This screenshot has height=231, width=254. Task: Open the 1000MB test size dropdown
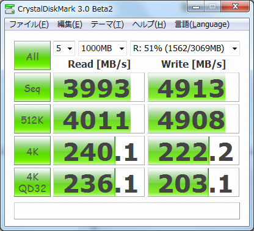(103, 48)
